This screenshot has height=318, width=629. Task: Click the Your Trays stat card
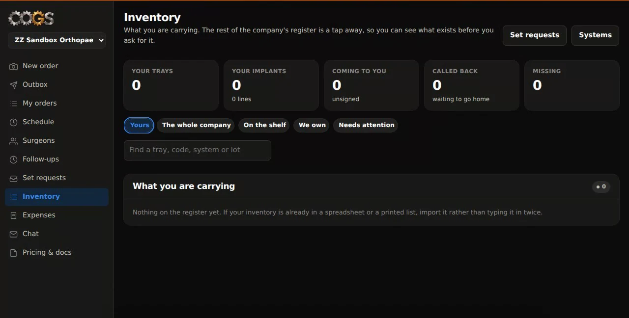pyautogui.click(x=171, y=85)
